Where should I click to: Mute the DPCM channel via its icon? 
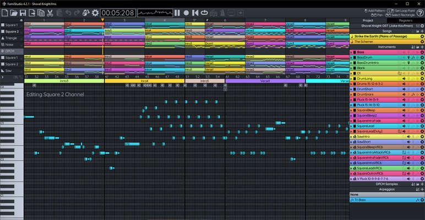[3, 51]
